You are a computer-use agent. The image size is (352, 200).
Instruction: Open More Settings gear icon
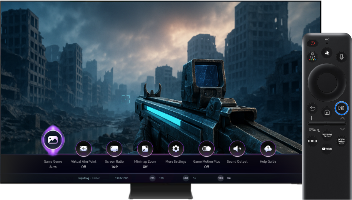pos(176,149)
